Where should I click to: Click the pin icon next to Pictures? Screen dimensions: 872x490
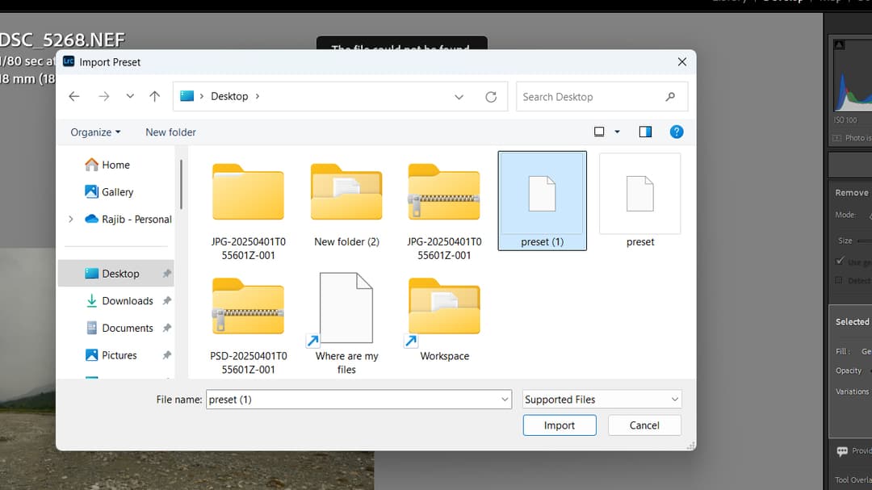166,355
